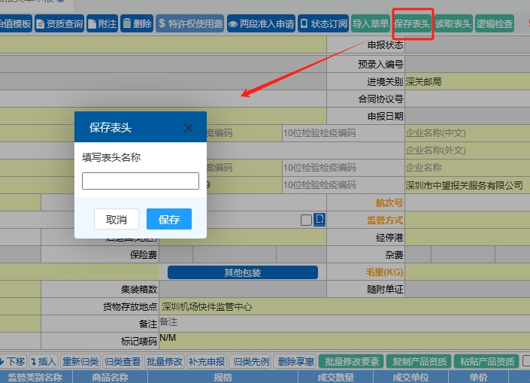Click the blue document icon beside checkbox
The width and height of the screenshot is (530, 383).
320,220
